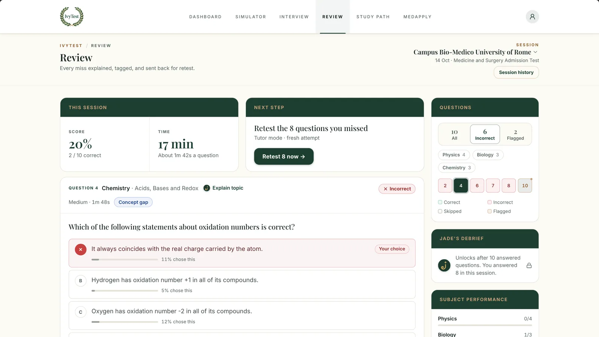The height and width of the screenshot is (337, 599).
Task: Select the Review tab
Action: pyautogui.click(x=332, y=17)
